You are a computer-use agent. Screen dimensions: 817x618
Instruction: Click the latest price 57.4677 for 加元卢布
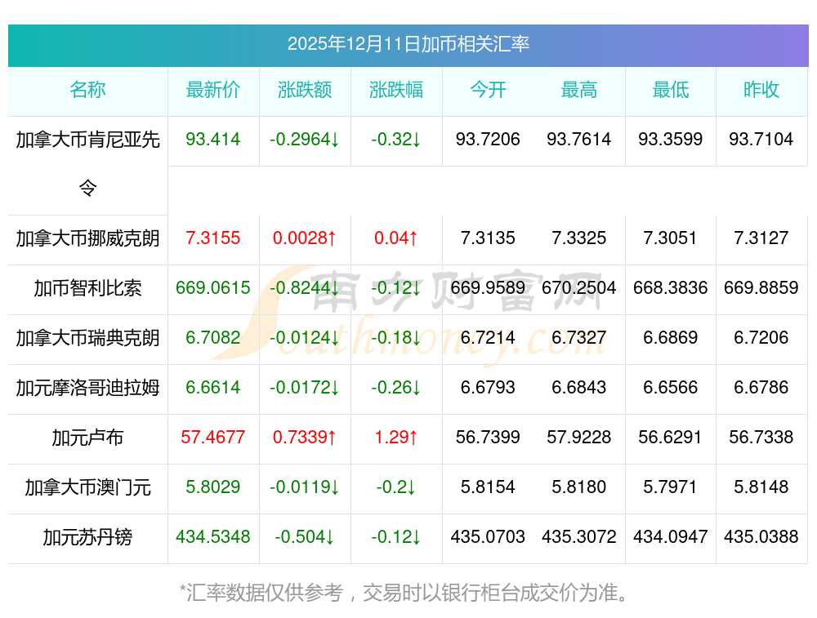213,438
